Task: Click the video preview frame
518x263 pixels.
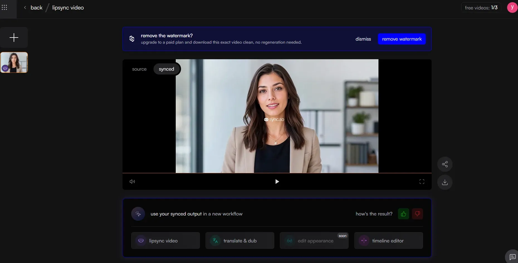Action: tap(277, 116)
